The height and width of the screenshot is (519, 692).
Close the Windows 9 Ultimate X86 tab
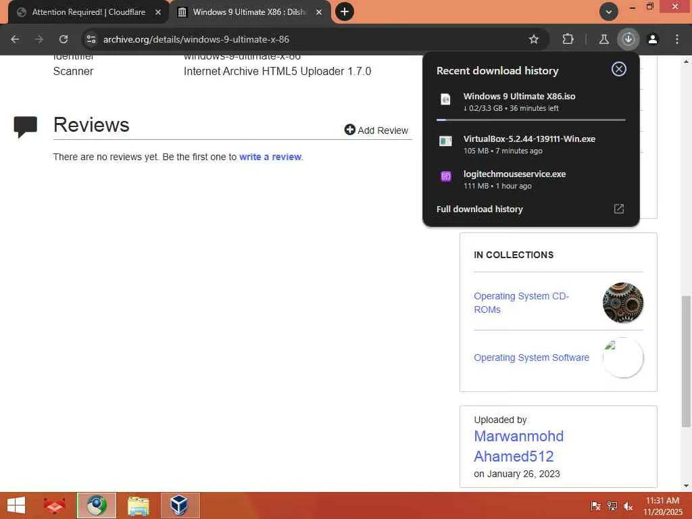[319, 12]
